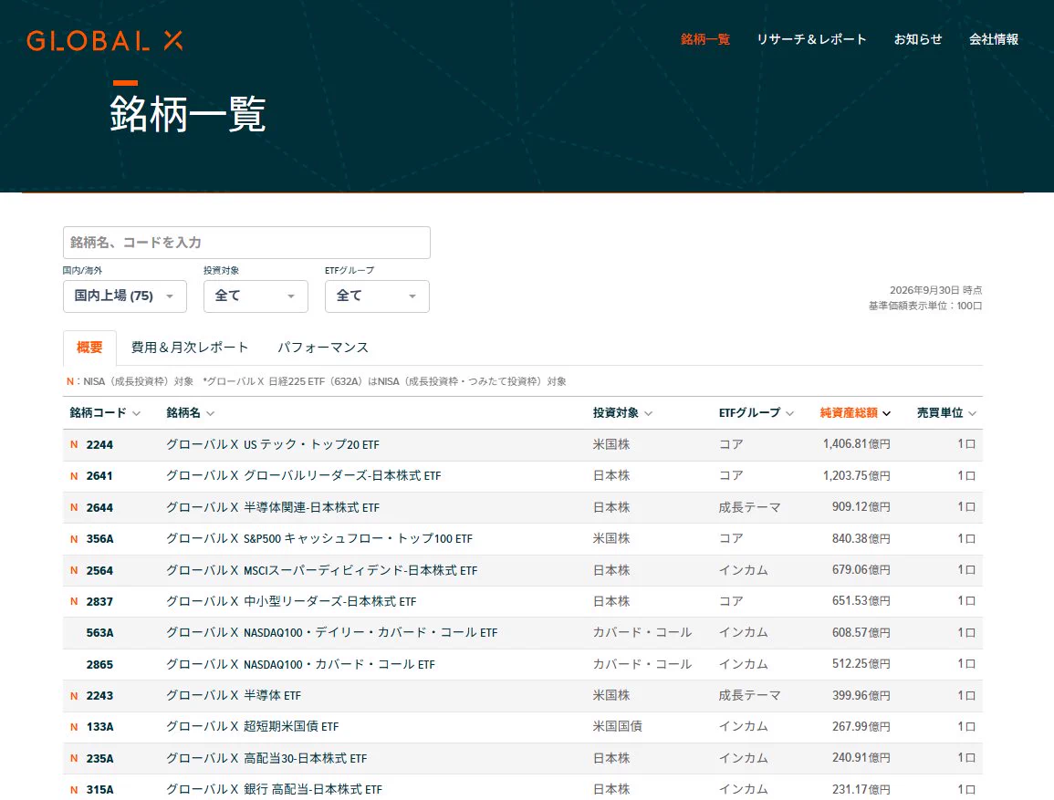Sort by 投資対象 column header
This screenshot has width=1054, height=800.
[x=622, y=413]
